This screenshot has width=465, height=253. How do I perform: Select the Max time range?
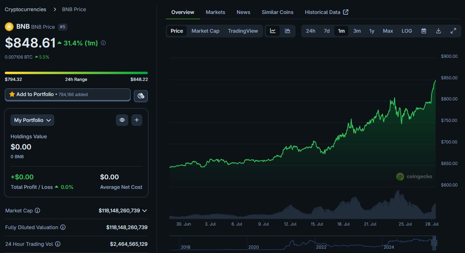pos(387,31)
